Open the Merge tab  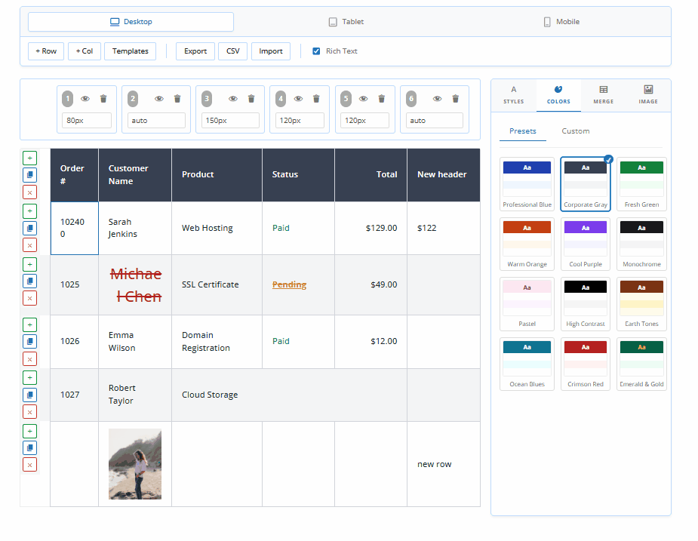[x=603, y=95]
